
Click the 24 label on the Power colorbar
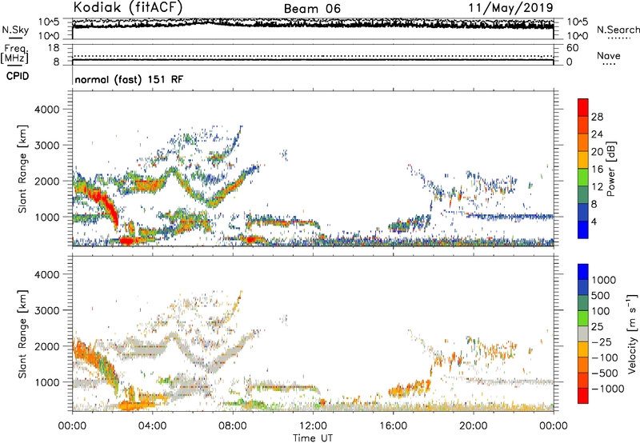(x=597, y=134)
